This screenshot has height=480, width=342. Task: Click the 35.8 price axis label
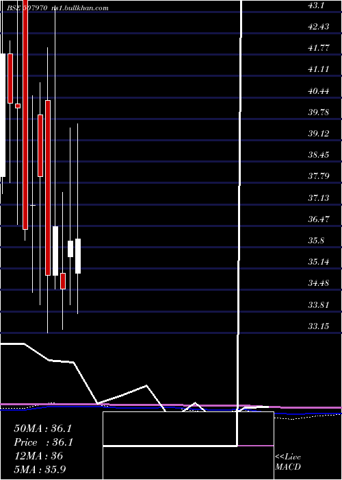[316, 241]
